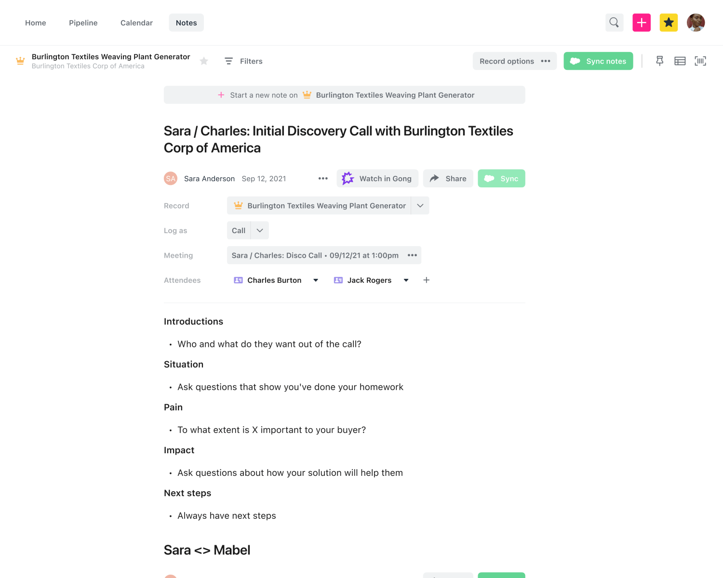Screen dimensions: 723x578
Task: Click the barcode scan icon
Action: pos(700,61)
